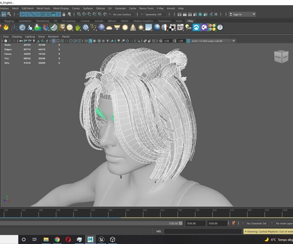Click the yellow wavy curve shelf icon
Screen dimensions: 293x244
tap(93, 28)
